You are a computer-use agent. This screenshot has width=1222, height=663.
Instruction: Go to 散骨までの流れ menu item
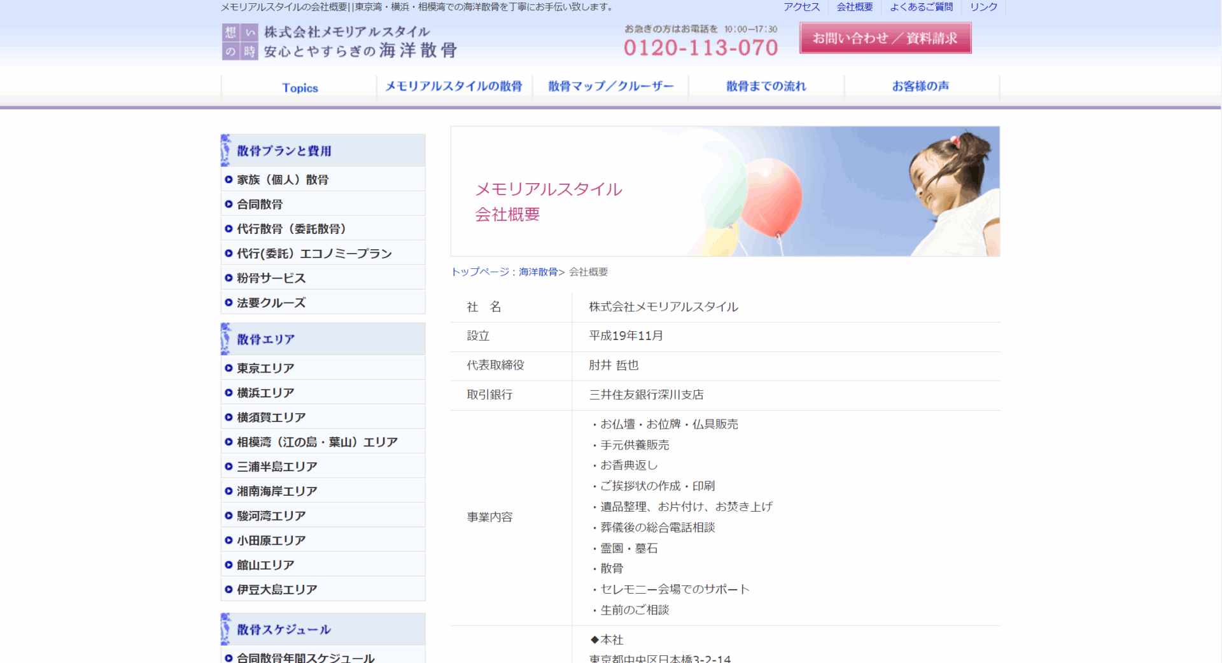pyautogui.click(x=766, y=86)
